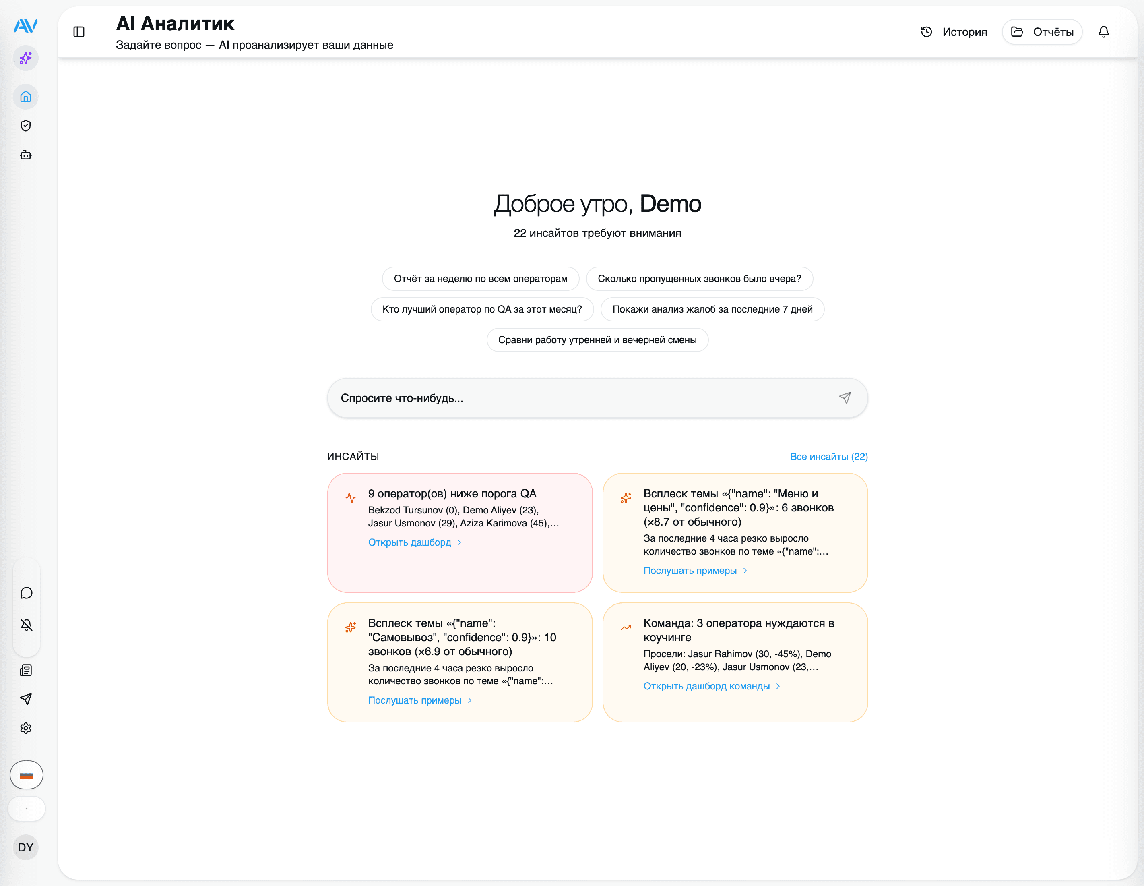The image size is (1144, 886).
Task: Open the robot bot sidebar icon
Action: tap(26, 155)
